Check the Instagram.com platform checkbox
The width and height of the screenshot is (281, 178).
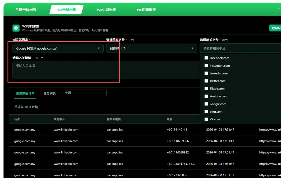pyautogui.click(x=206, y=66)
